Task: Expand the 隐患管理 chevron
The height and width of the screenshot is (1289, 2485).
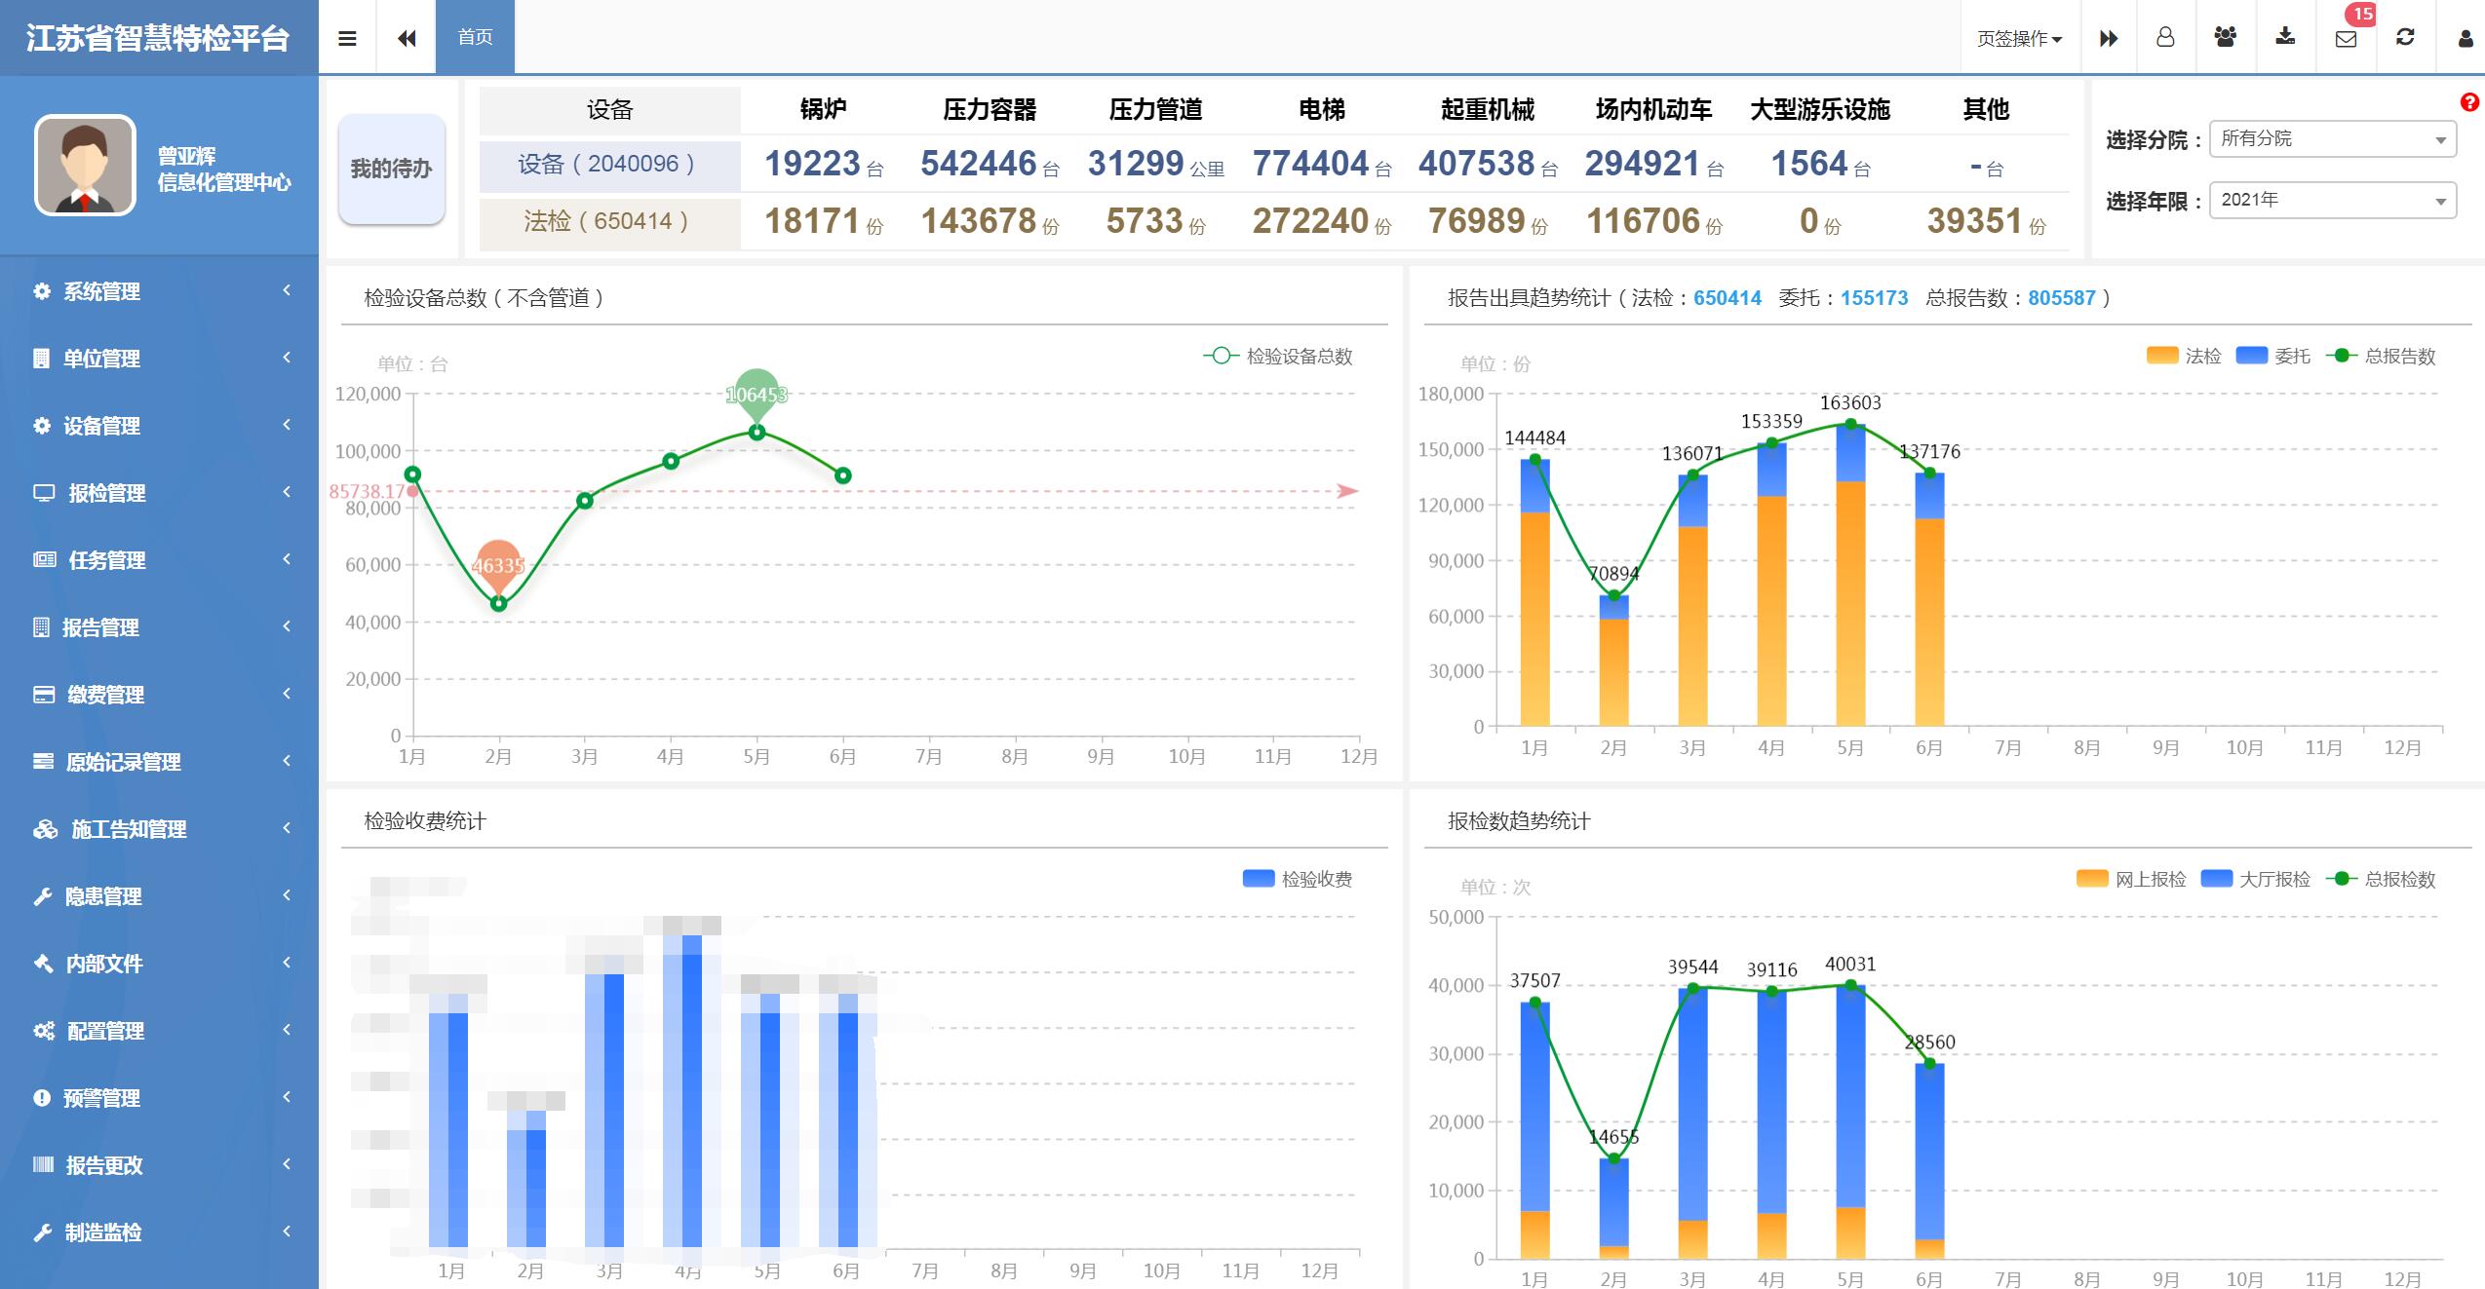Action: point(287,895)
